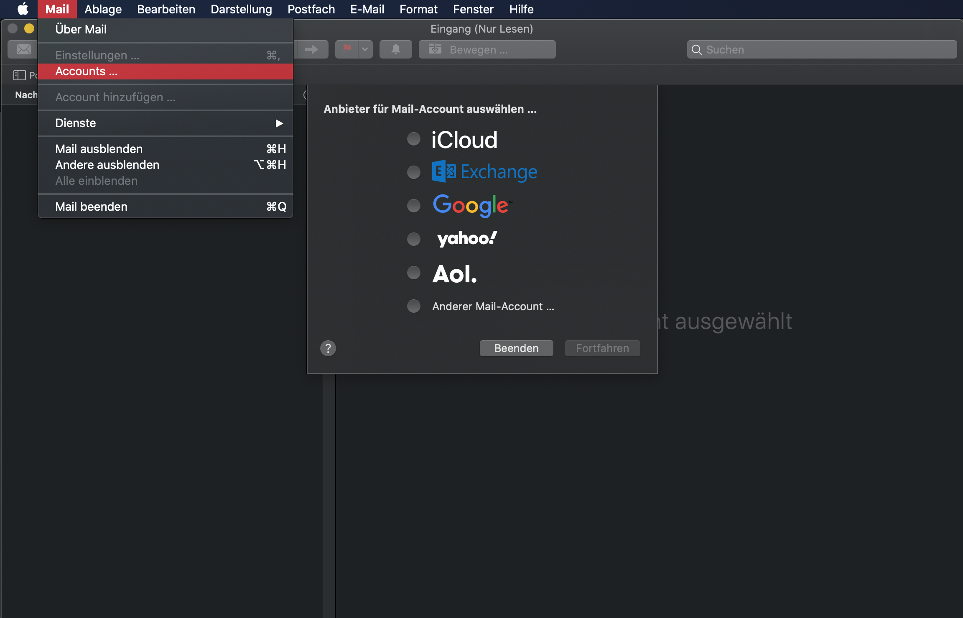Click the forward arrow toolbar icon
Screen dimensions: 963x618
pos(311,49)
